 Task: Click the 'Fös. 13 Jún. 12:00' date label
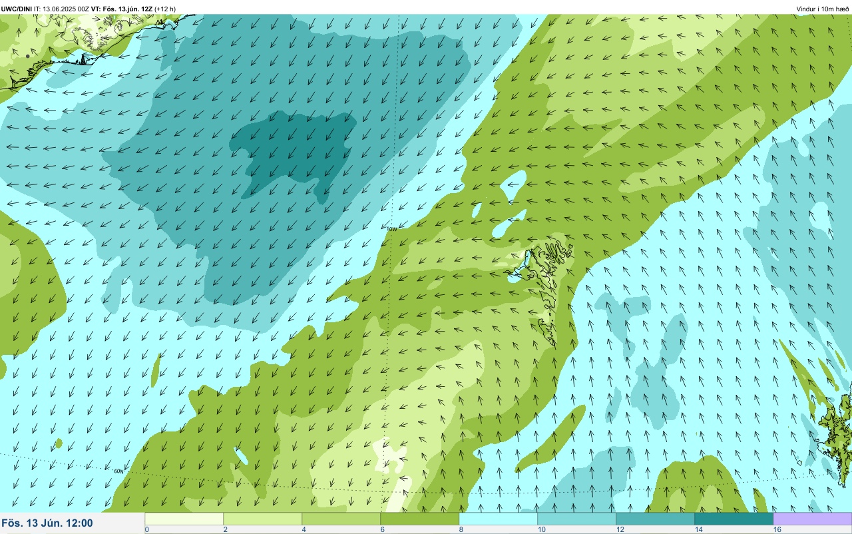click(x=47, y=523)
